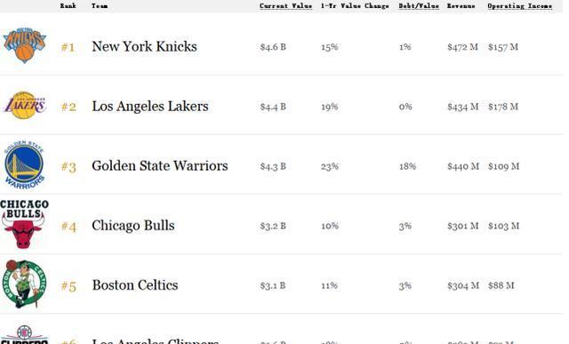
Task: Select the Knicks $4.6 B value
Action: click(273, 47)
